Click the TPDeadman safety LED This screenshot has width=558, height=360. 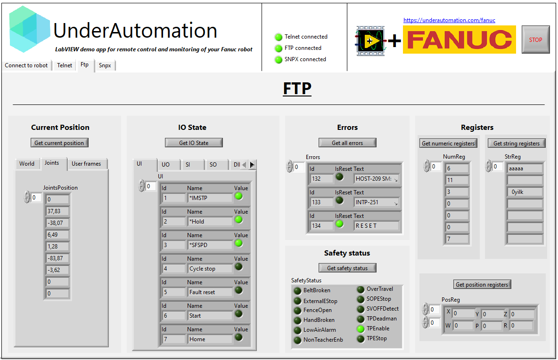point(361,319)
